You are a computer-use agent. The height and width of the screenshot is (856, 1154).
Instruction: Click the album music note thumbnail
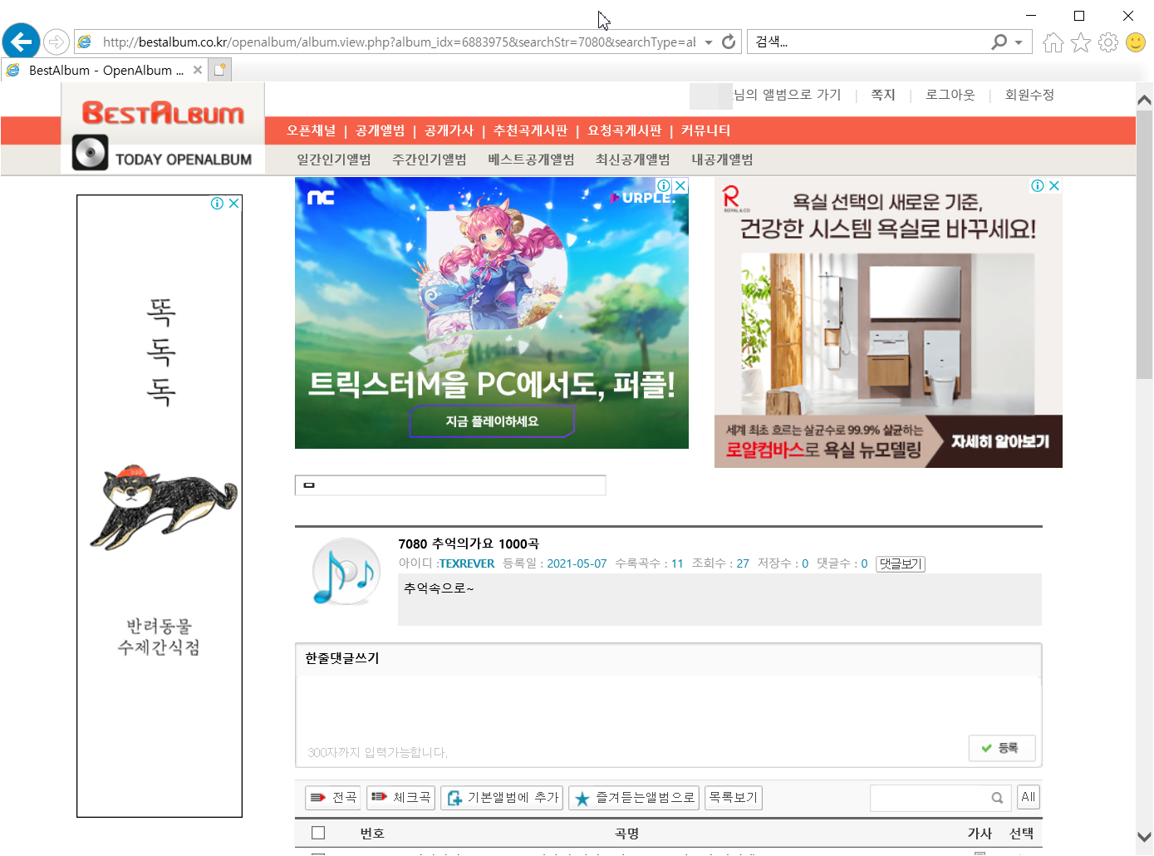(345, 572)
